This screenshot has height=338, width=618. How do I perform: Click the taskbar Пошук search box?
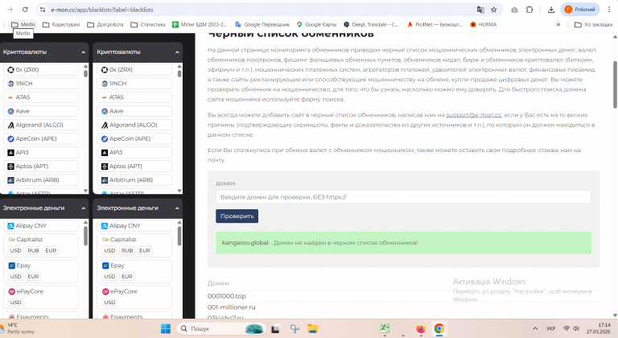221,328
